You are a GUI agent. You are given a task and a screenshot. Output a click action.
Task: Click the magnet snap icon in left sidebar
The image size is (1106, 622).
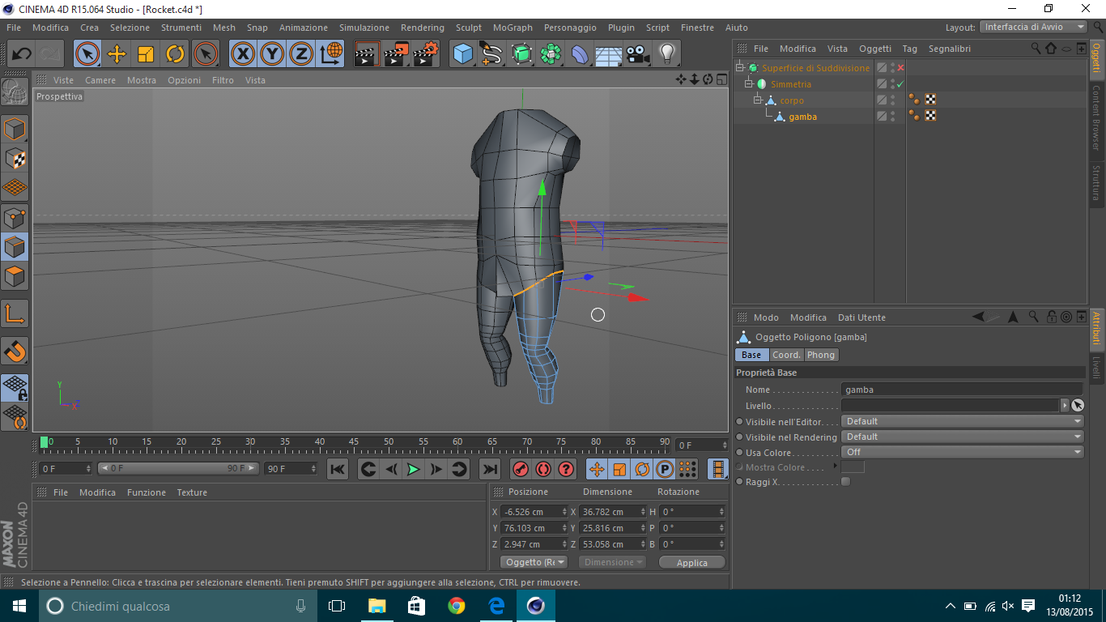15,351
